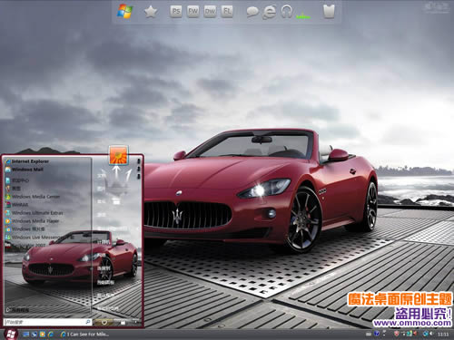Click Show Desktop quick launch icon
This screenshot has width=454, height=340.
pos(25,335)
